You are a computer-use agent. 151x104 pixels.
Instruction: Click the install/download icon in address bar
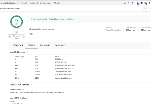[125, 3]
